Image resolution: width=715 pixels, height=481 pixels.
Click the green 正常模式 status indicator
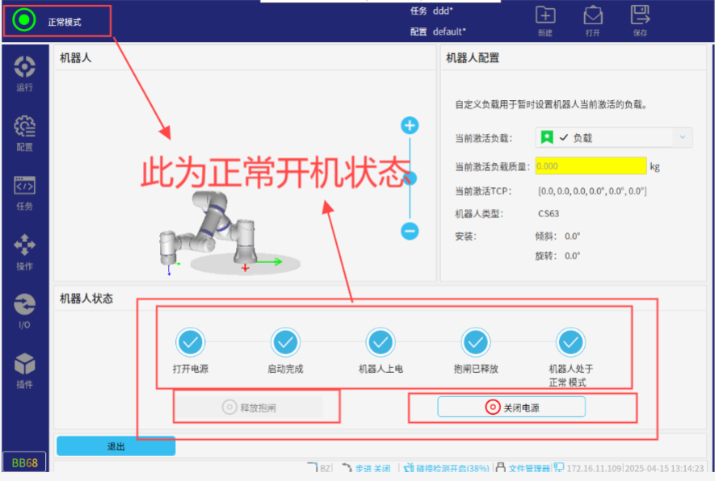tap(25, 20)
